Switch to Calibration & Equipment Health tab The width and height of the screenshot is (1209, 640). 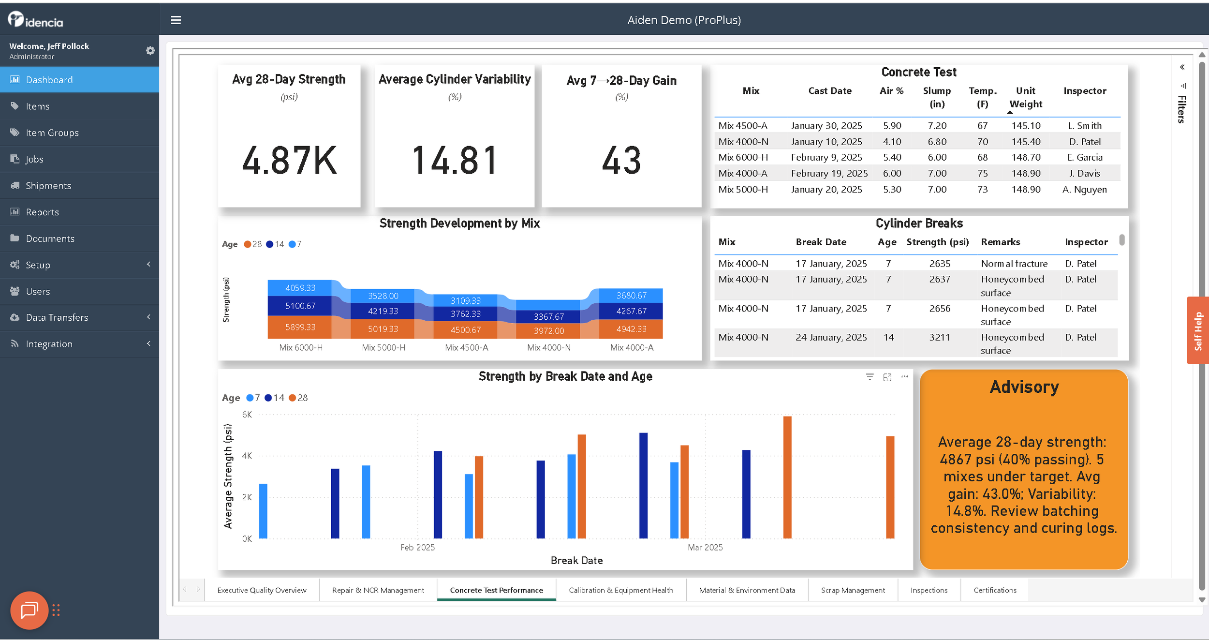pos(620,590)
